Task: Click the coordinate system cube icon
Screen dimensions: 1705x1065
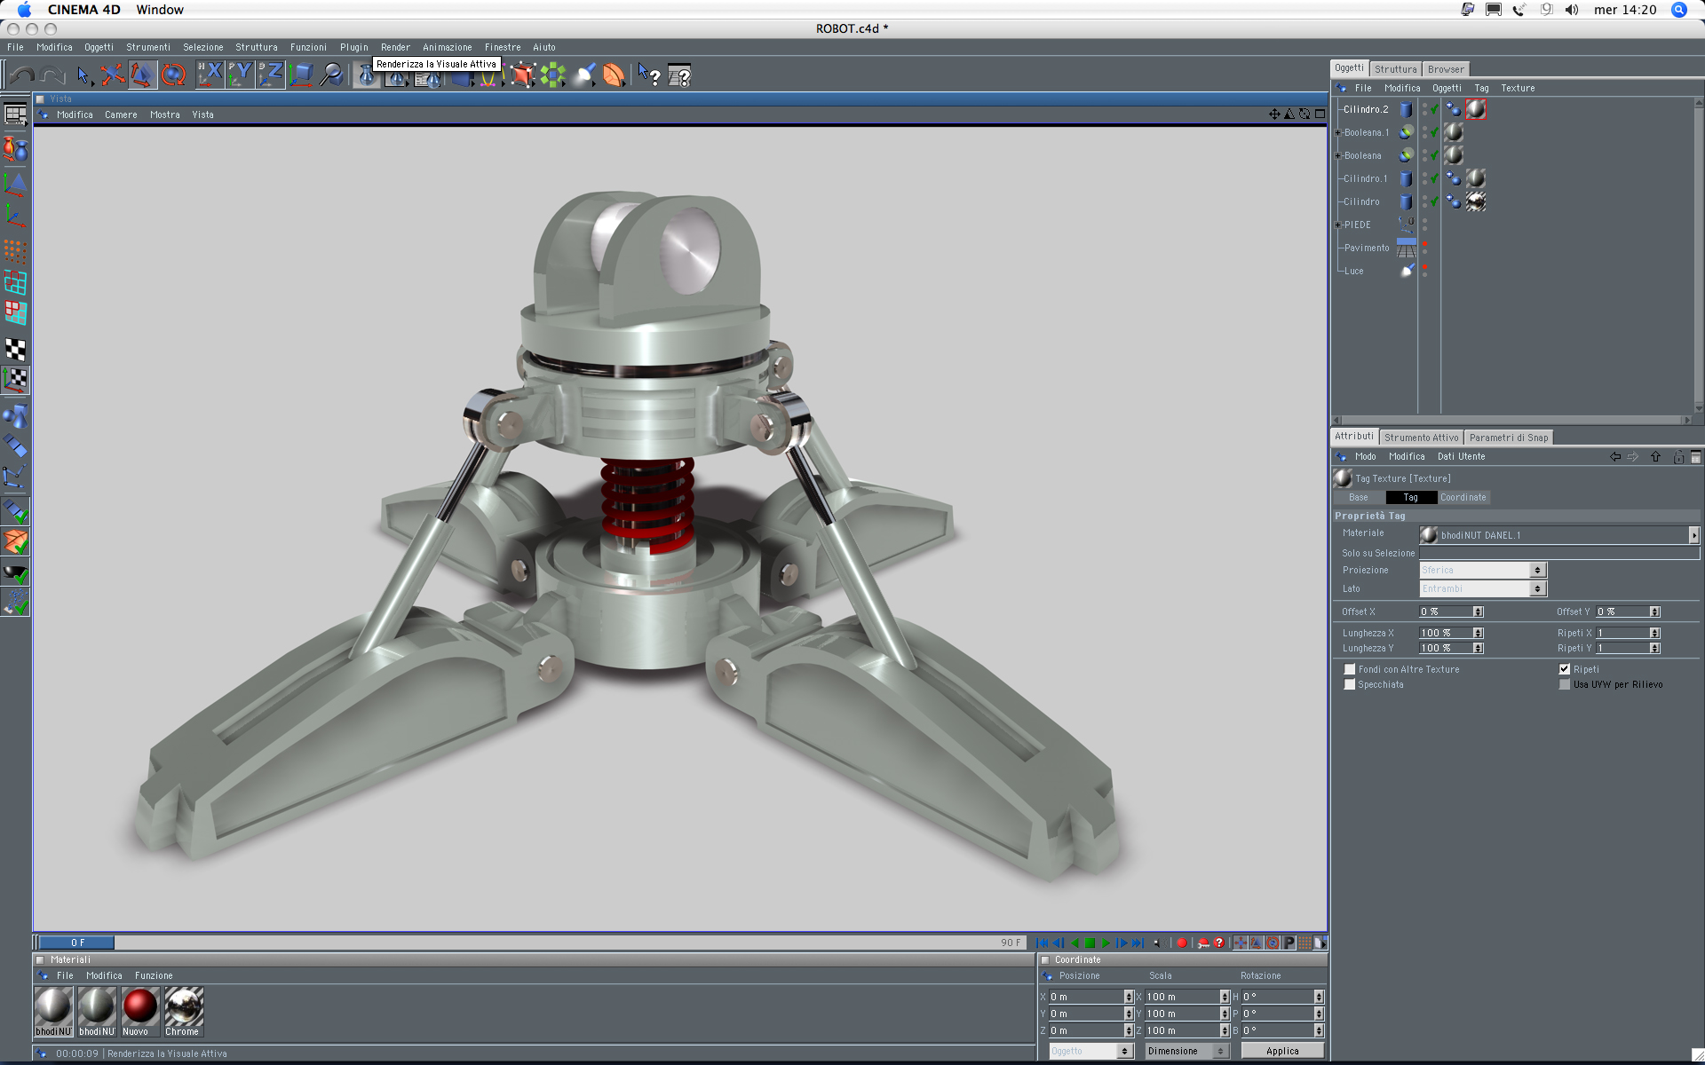Action: tap(301, 75)
